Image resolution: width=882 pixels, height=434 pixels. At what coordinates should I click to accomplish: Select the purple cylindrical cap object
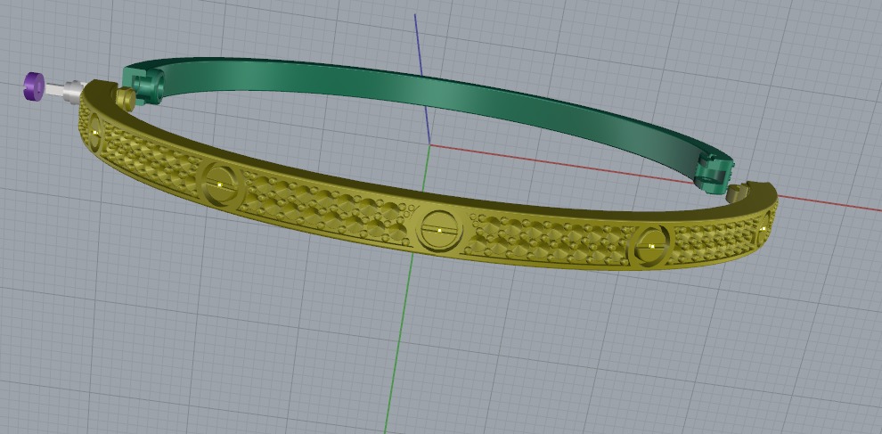pyautogui.click(x=34, y=86)
